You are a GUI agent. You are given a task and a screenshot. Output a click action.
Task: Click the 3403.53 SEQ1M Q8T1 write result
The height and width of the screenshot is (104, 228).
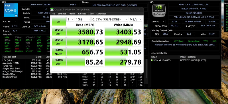click(123, 31)
